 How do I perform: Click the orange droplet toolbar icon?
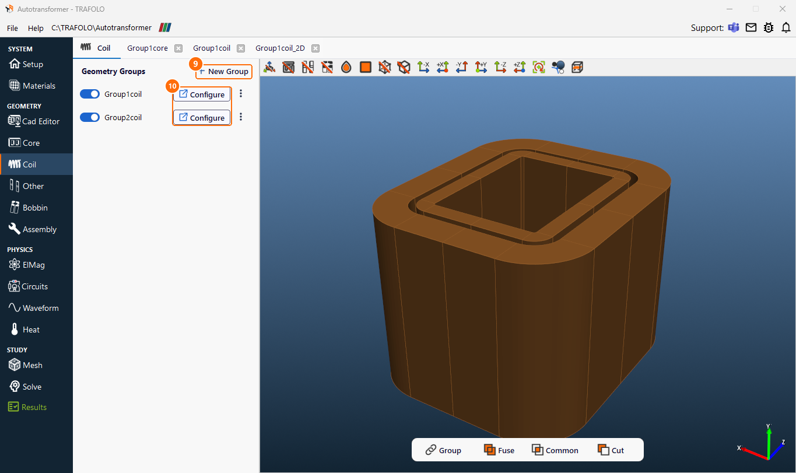click(x=346, y=67)
